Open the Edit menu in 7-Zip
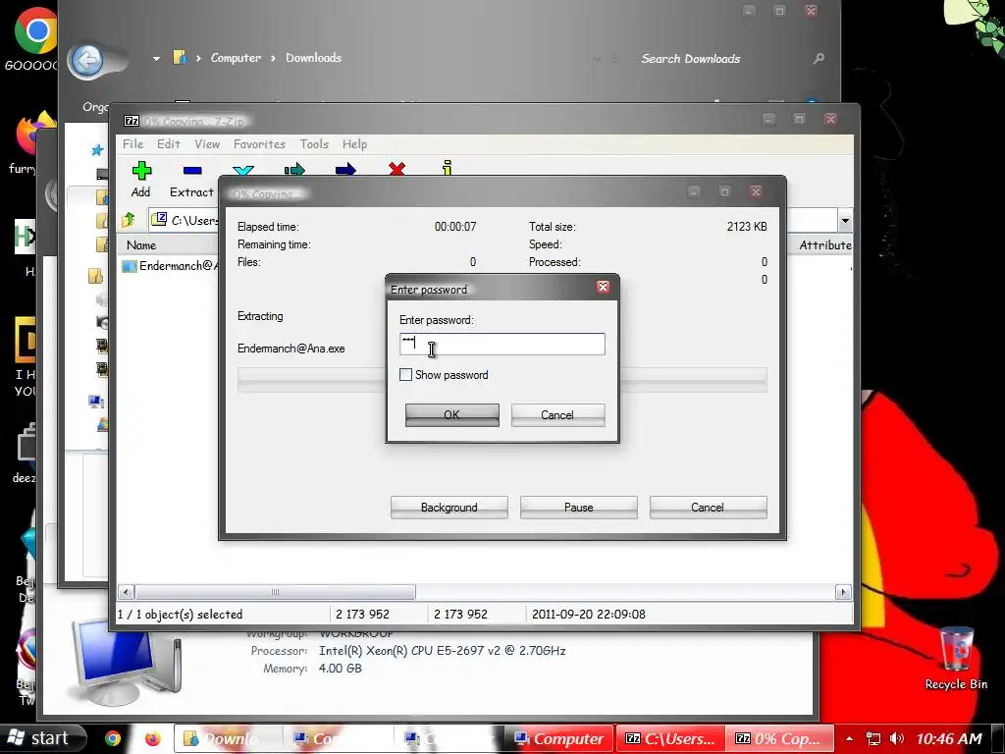 (x=169, y=144)
